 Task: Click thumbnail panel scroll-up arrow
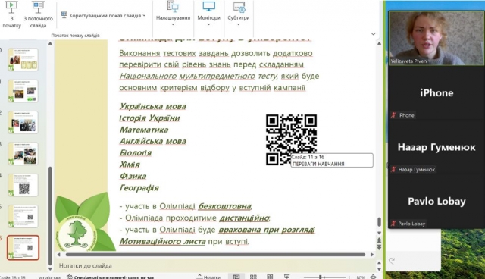(50, 44)
